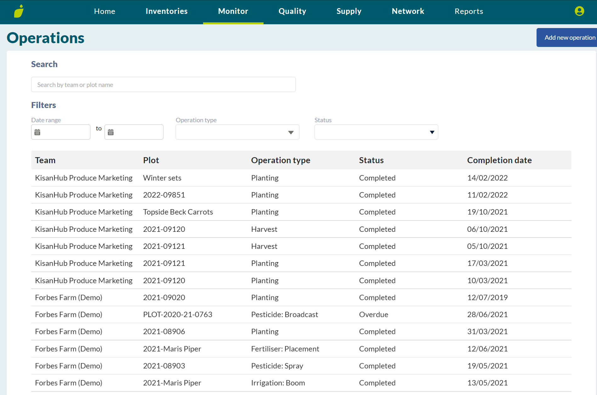Click the Operations page heading
The image size is (597, 395).
46,38
